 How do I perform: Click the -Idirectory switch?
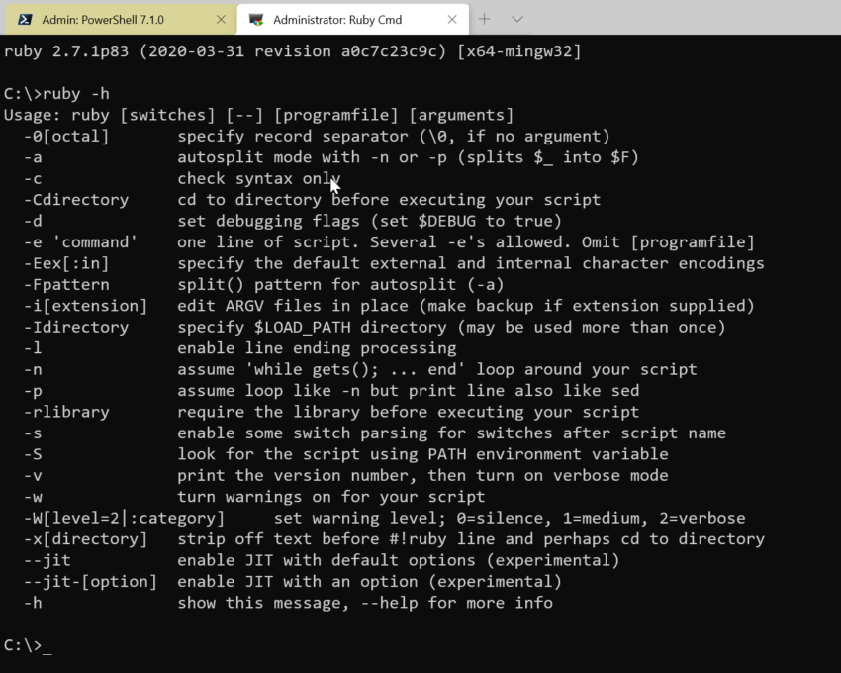click(x=76, y=327)
